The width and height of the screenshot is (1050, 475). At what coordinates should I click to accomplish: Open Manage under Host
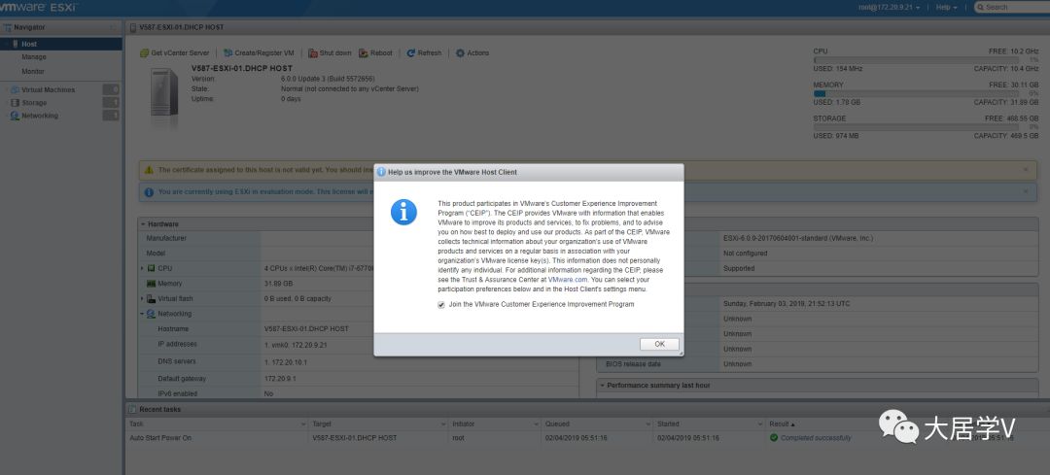33,57
